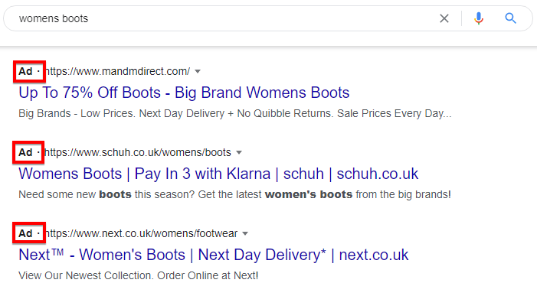Open 'Womens Boots | Pay In 3 with Klarna' link

click(x=218, y=174)
